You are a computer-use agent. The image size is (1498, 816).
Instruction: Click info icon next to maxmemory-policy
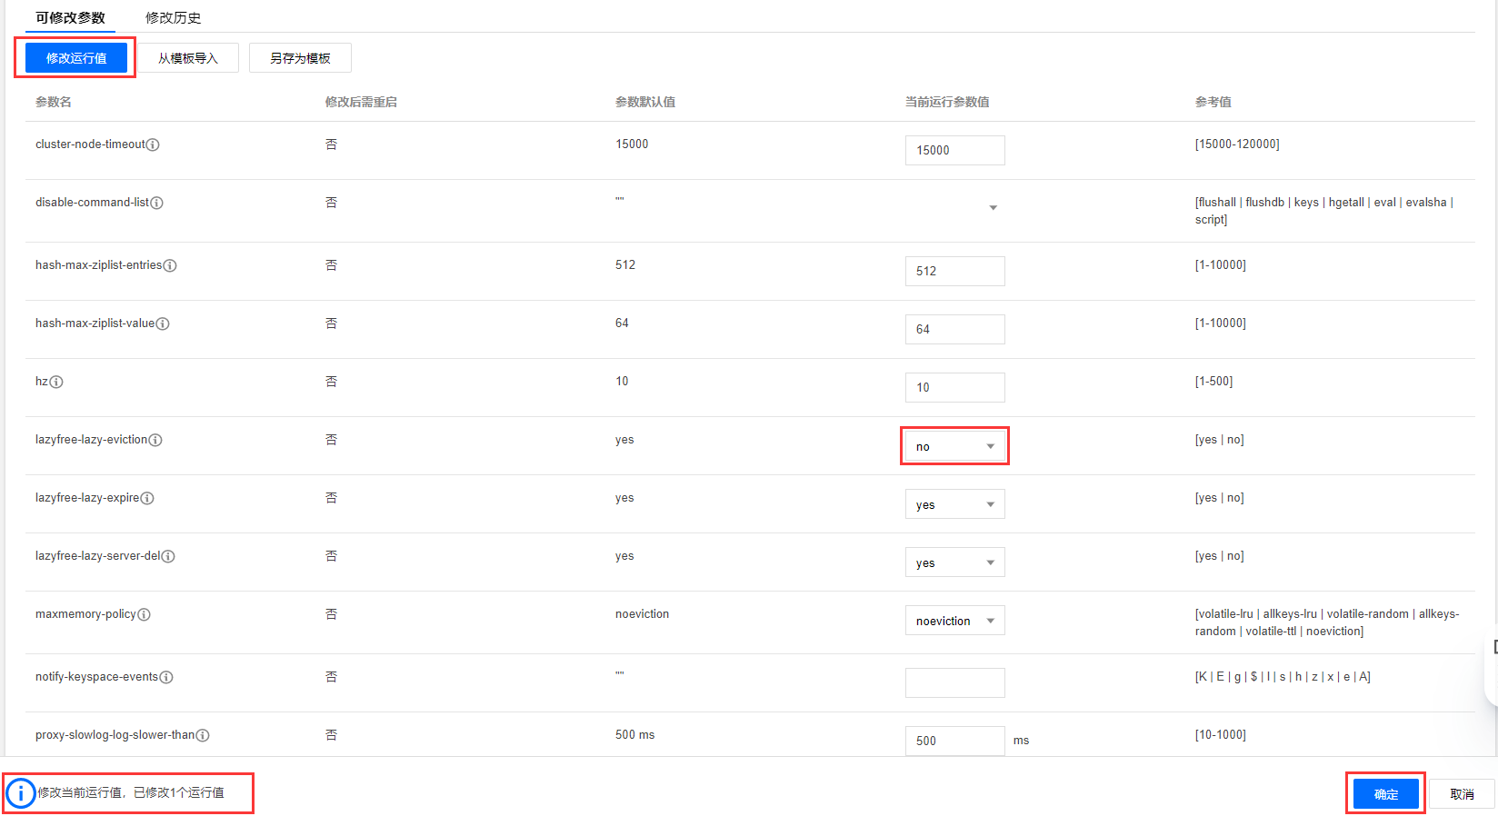144,615
